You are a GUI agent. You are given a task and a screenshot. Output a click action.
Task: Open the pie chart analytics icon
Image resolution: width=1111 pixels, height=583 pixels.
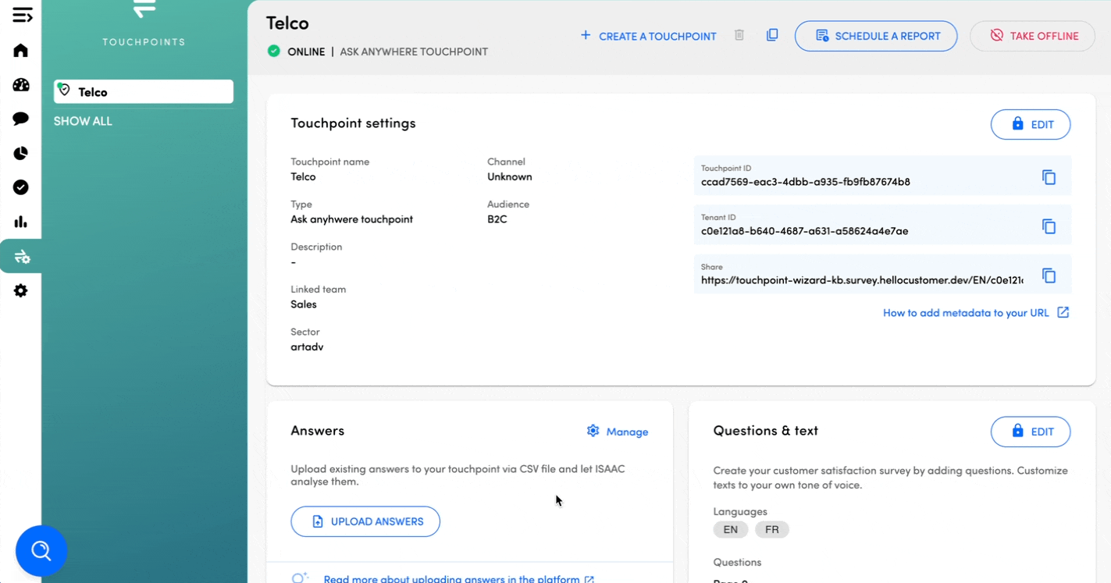(x=21, y=153)
